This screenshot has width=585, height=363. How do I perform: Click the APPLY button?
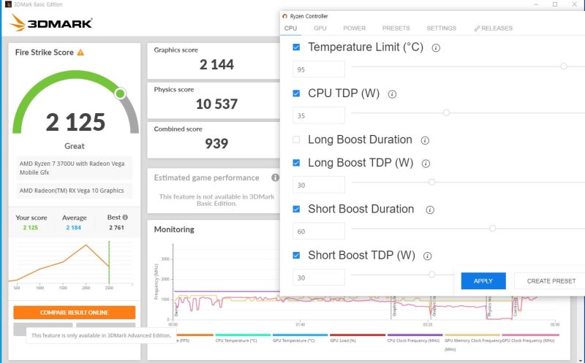[x=483, y=281]
